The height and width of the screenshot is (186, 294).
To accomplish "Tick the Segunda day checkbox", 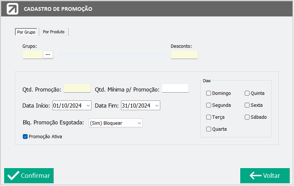I will pos(208,105).
